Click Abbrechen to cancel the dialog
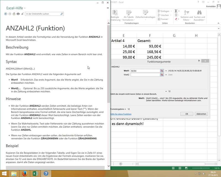Screen dimensions: 221x177 [x=201, y=114]
